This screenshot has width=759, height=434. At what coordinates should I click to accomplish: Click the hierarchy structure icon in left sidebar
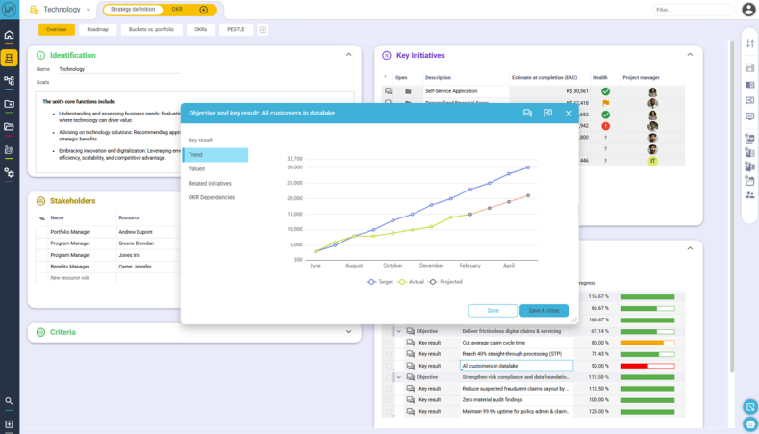[10, 81]
